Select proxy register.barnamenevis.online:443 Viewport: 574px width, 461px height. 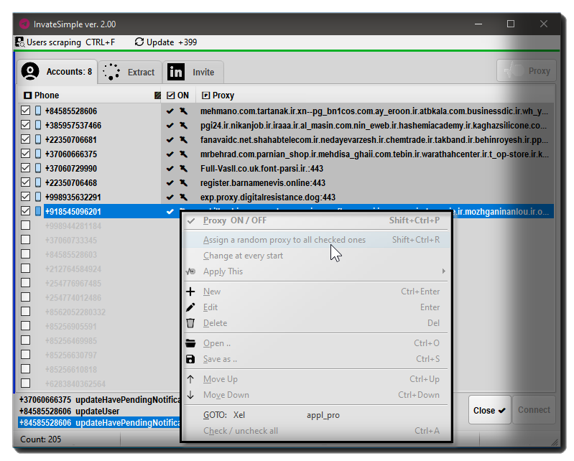pos(263,182)
